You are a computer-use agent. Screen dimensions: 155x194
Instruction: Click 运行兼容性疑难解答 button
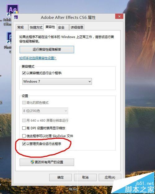tap(47, 49)
